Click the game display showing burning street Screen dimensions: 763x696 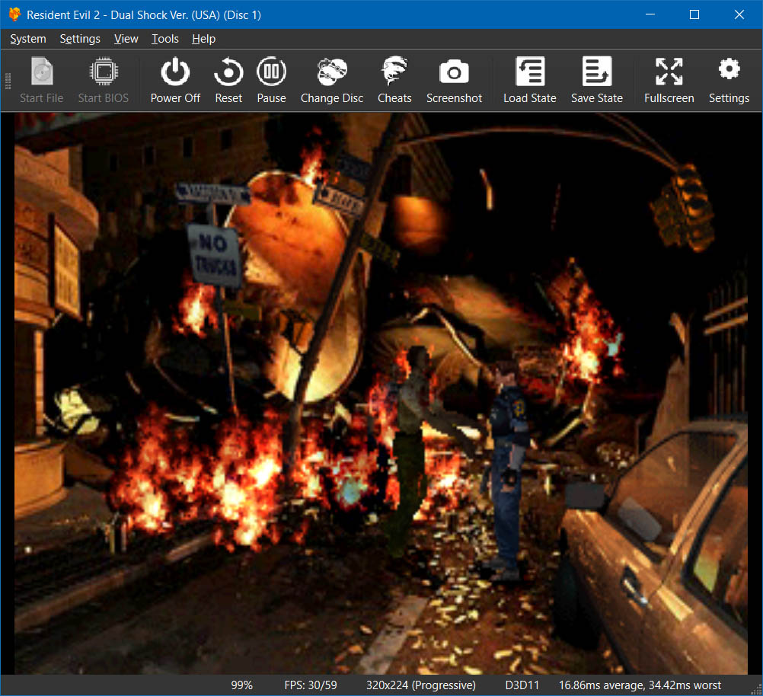tap(381, 393)
